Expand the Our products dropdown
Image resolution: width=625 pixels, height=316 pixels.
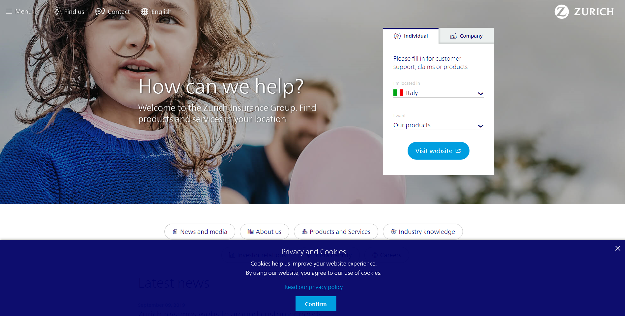438,125
